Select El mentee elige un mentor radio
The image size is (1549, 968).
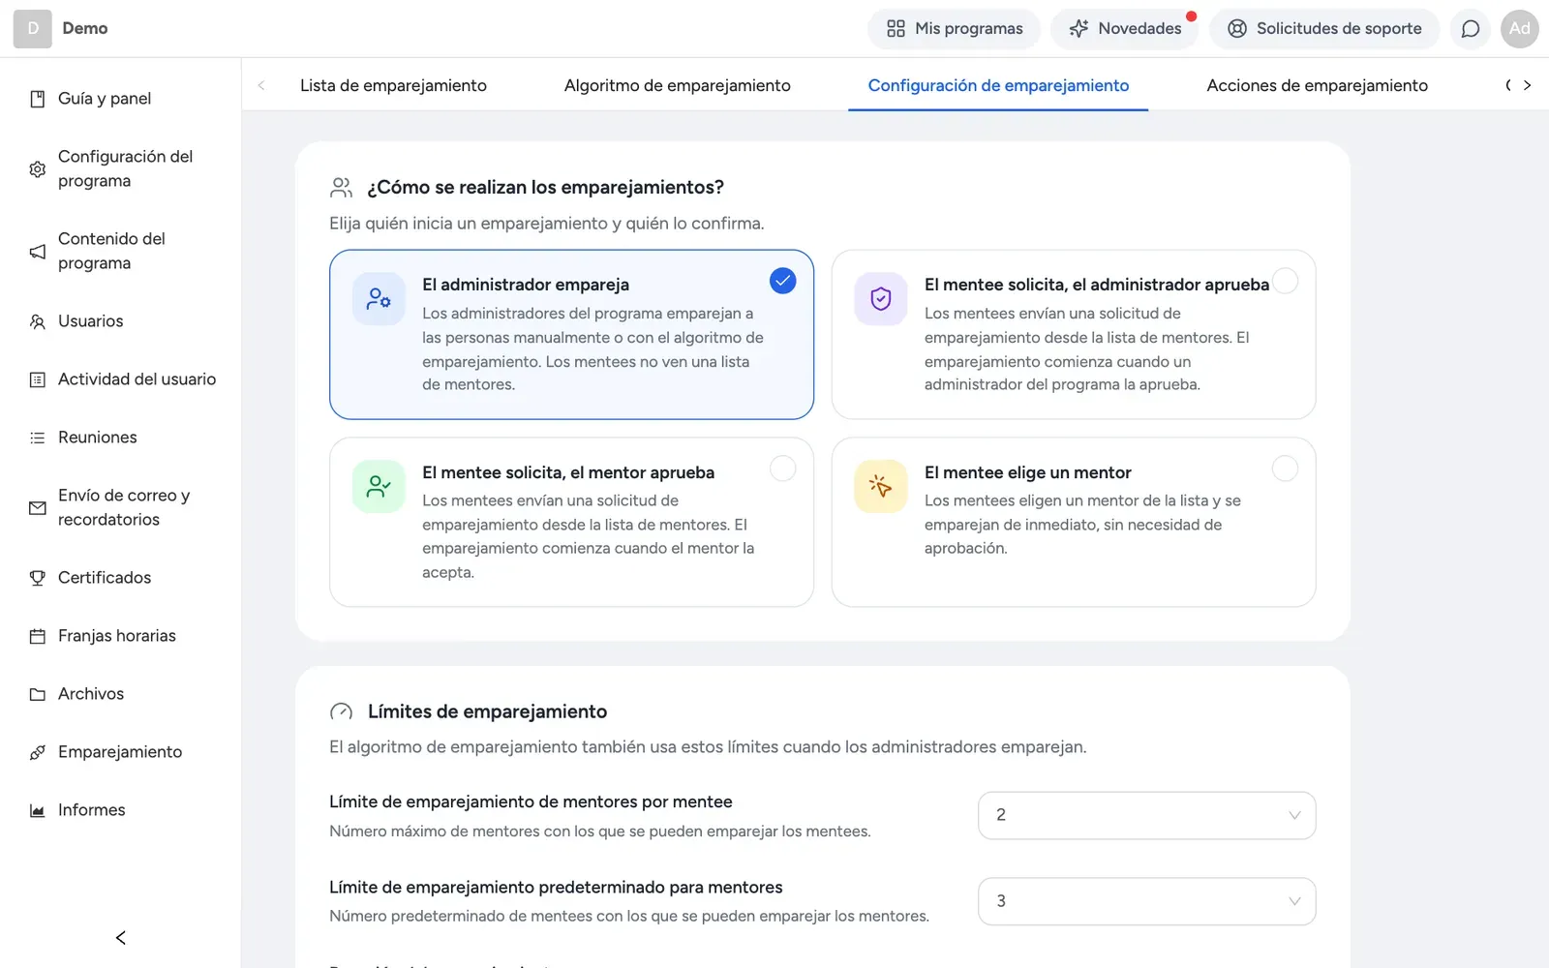point(1285,469)
